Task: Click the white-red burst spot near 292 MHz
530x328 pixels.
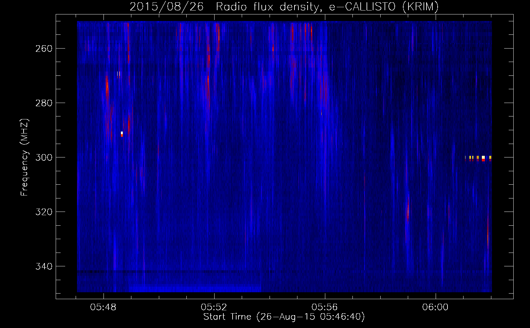Action: 122,134
